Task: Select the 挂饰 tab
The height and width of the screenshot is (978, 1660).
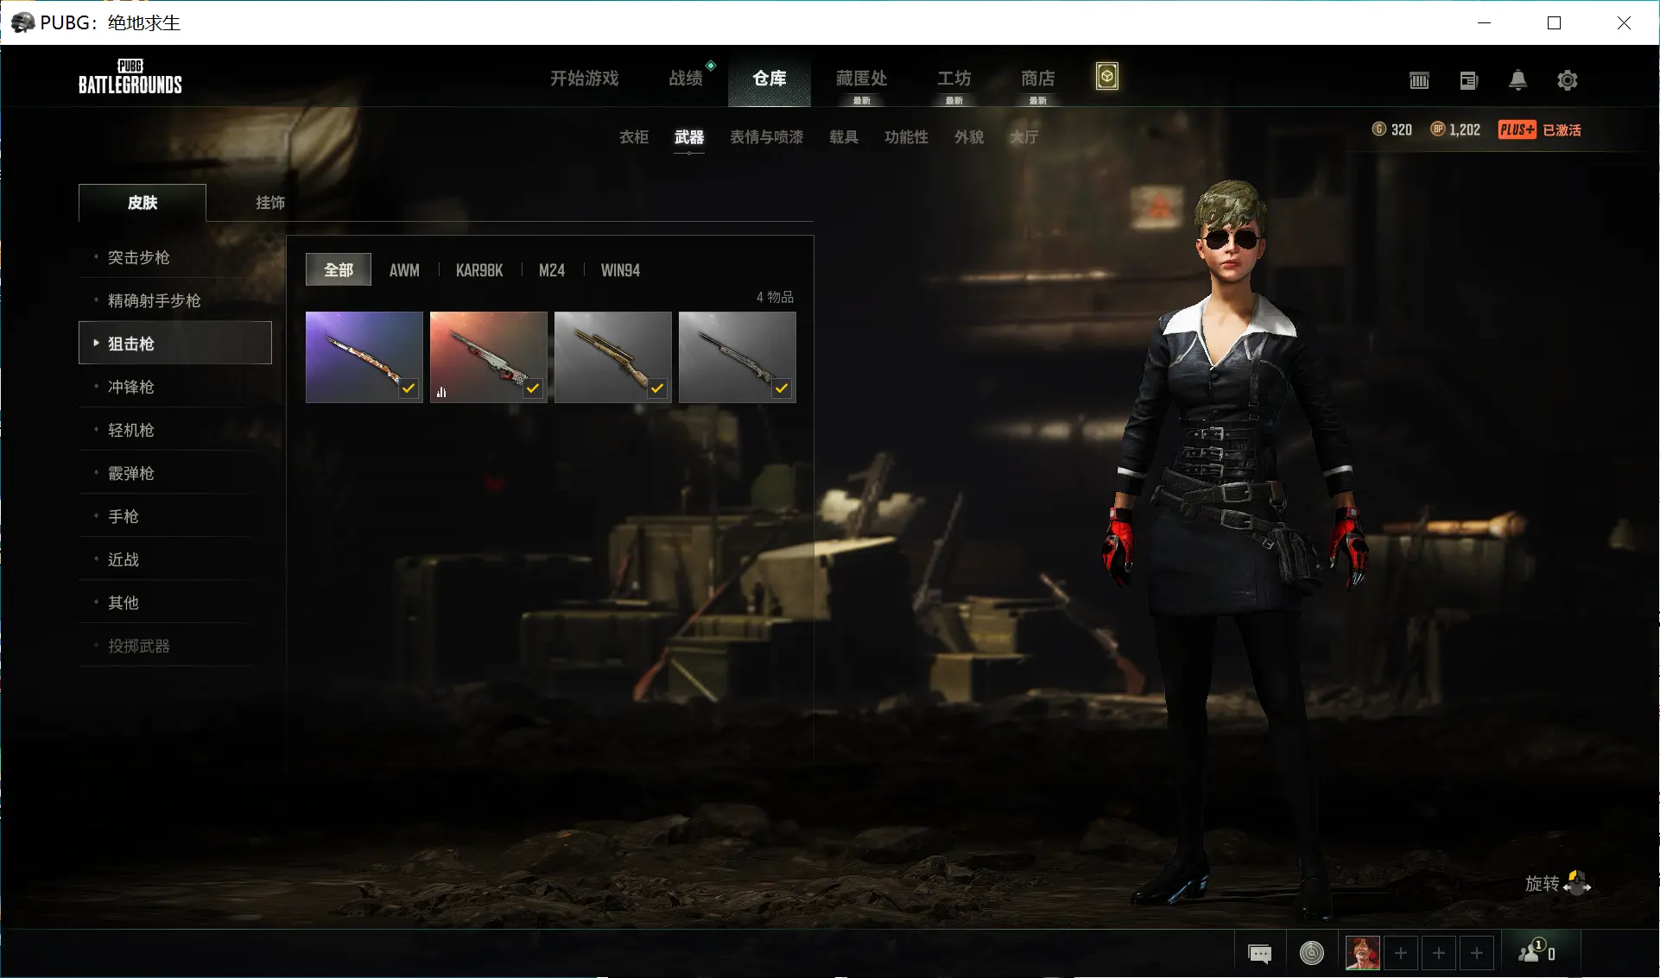Action: click(270, 203)
